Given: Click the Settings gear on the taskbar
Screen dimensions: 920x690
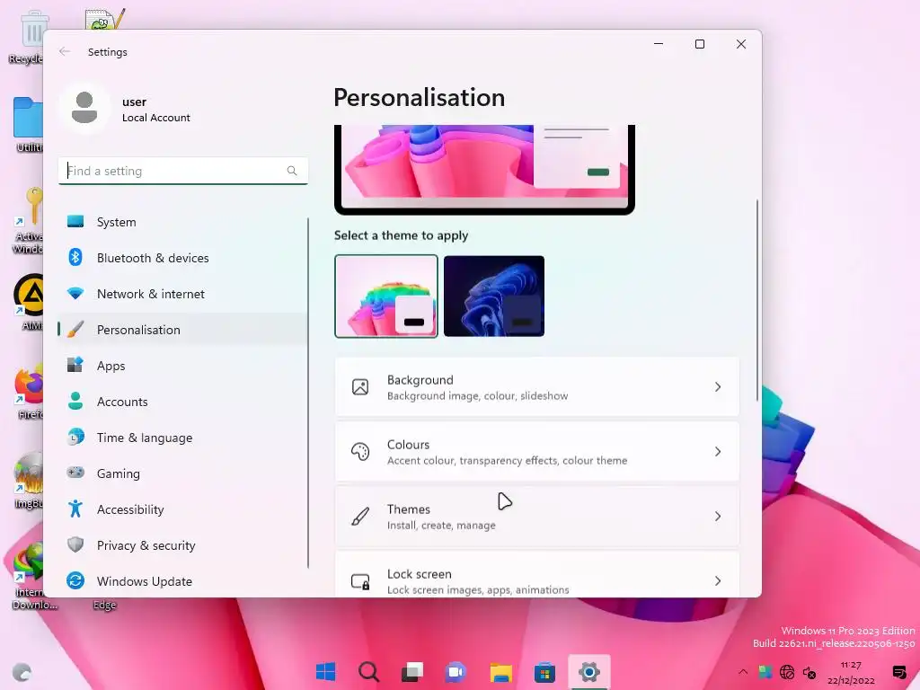Looking at the screenshot, I should [x=589, y=672].
